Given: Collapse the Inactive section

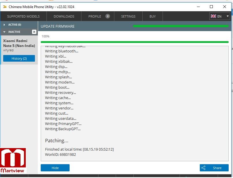Looking at the screenshot, I should [x=16, y=32].
